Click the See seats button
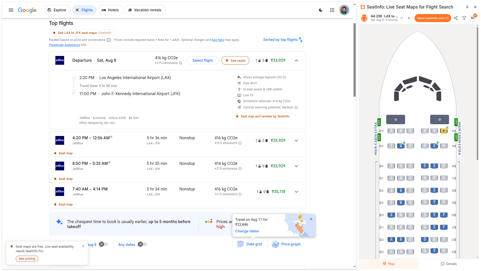 click(x=235, y=60)
